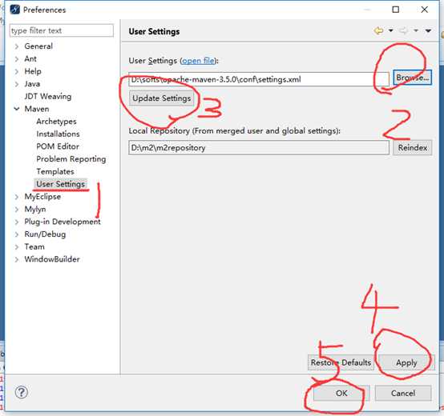The image size is (444, 416).
Task: Open the view menu triangle in header
Action: 428,30
